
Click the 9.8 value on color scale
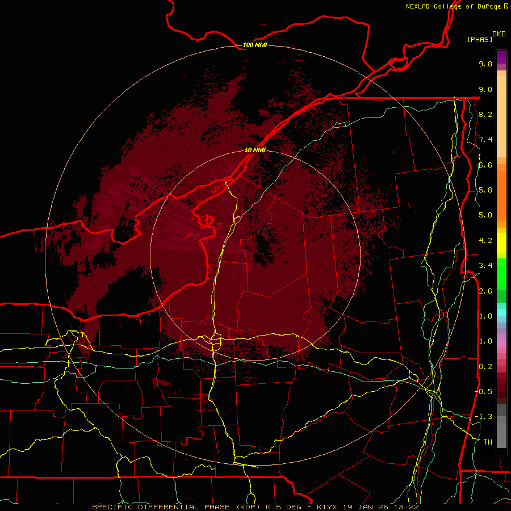[x=485, y=64]
